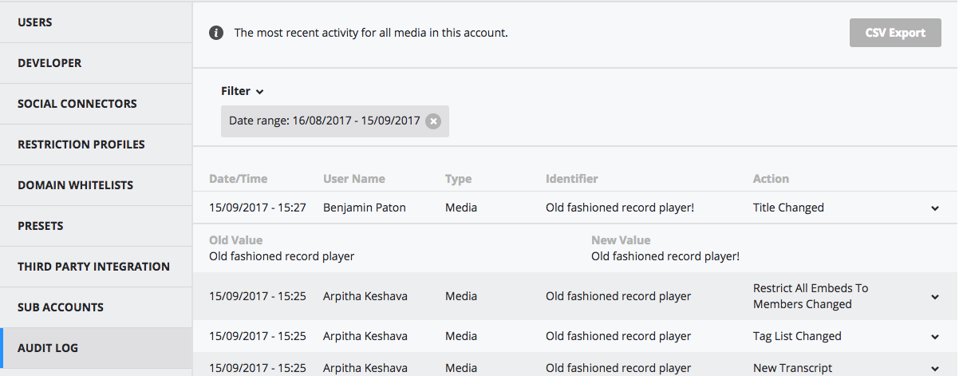Go to Sub Accounts

pyautogui.click(x=96, y=307)
